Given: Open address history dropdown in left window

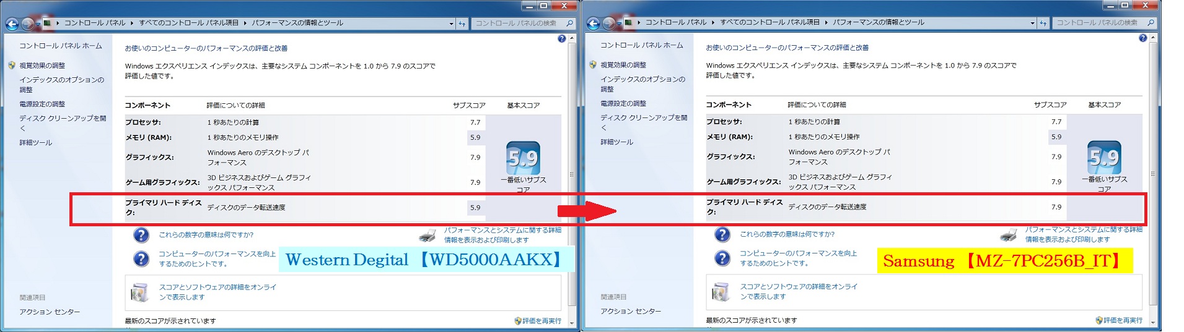Looking at the screenshot, I should click(x=451, y=23).
